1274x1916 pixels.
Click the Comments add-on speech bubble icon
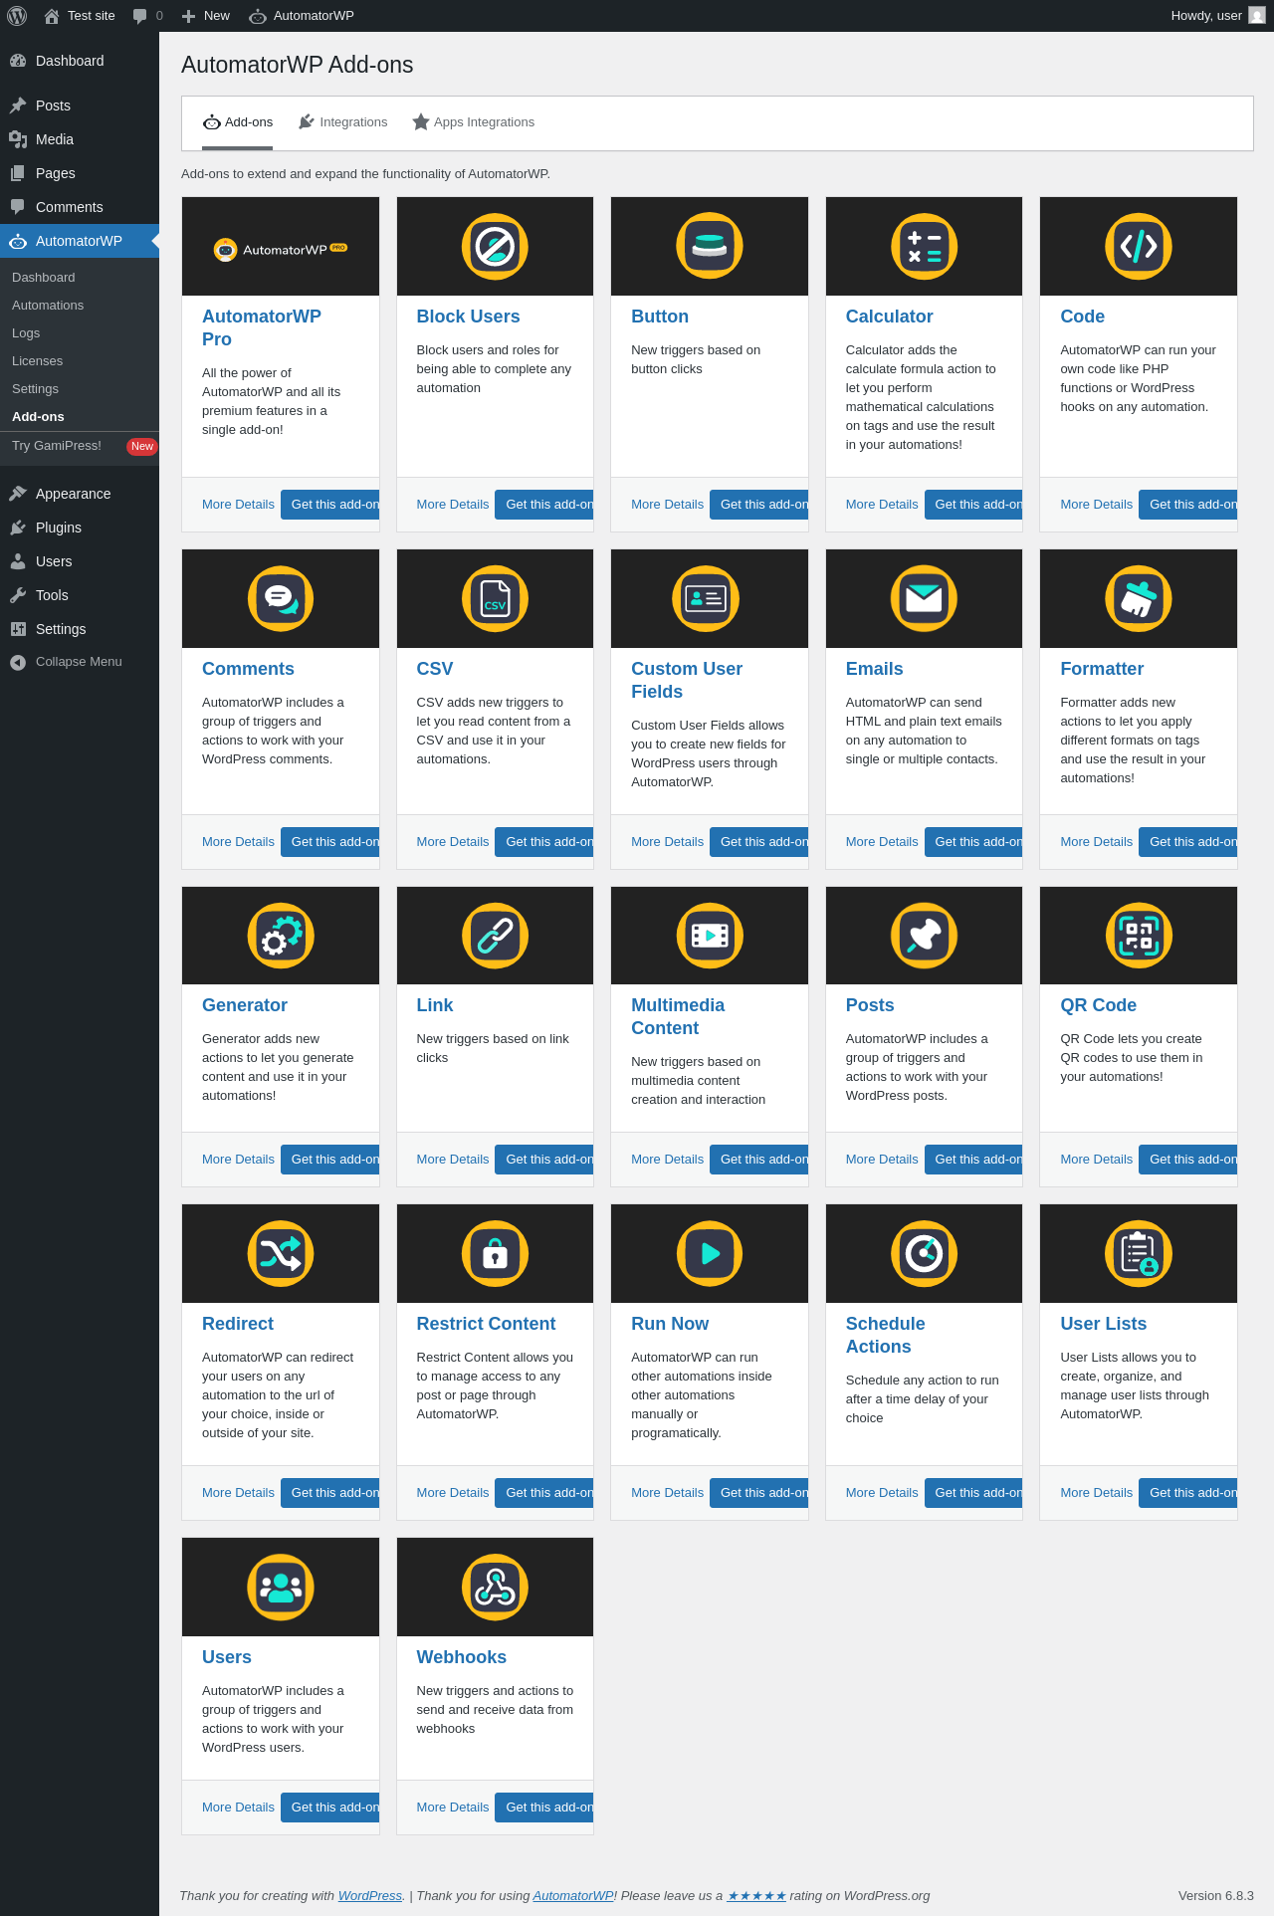(281, 598)
